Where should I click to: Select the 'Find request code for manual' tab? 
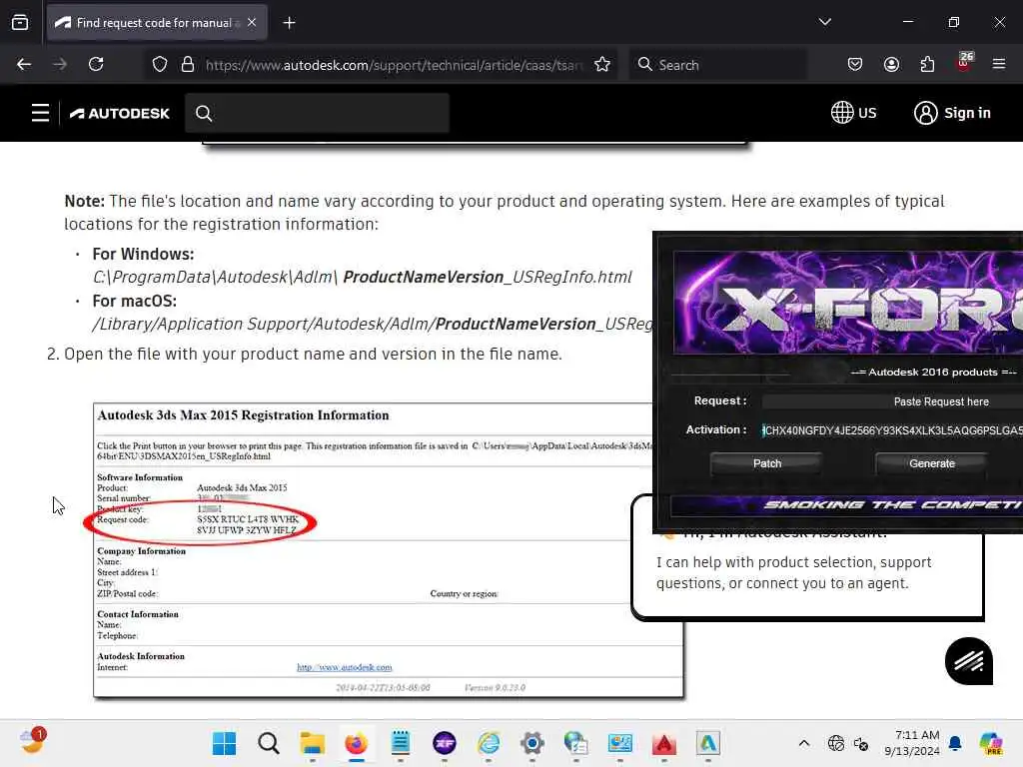pos(157,23)
